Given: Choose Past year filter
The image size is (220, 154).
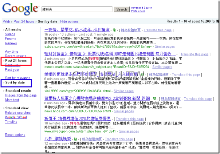Looking at the screenshot, I should click(x=12, y=69).
